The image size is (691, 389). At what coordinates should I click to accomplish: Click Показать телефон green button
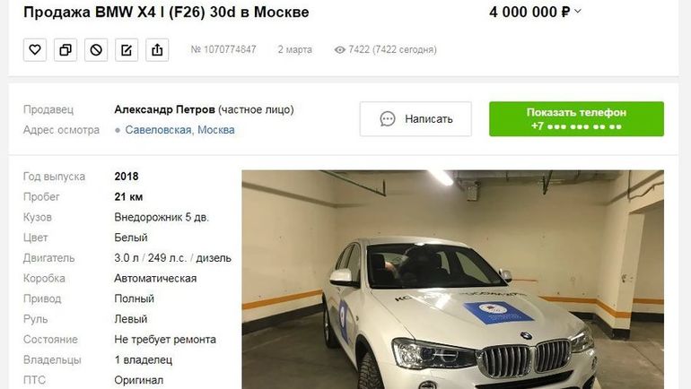[576, 119]
